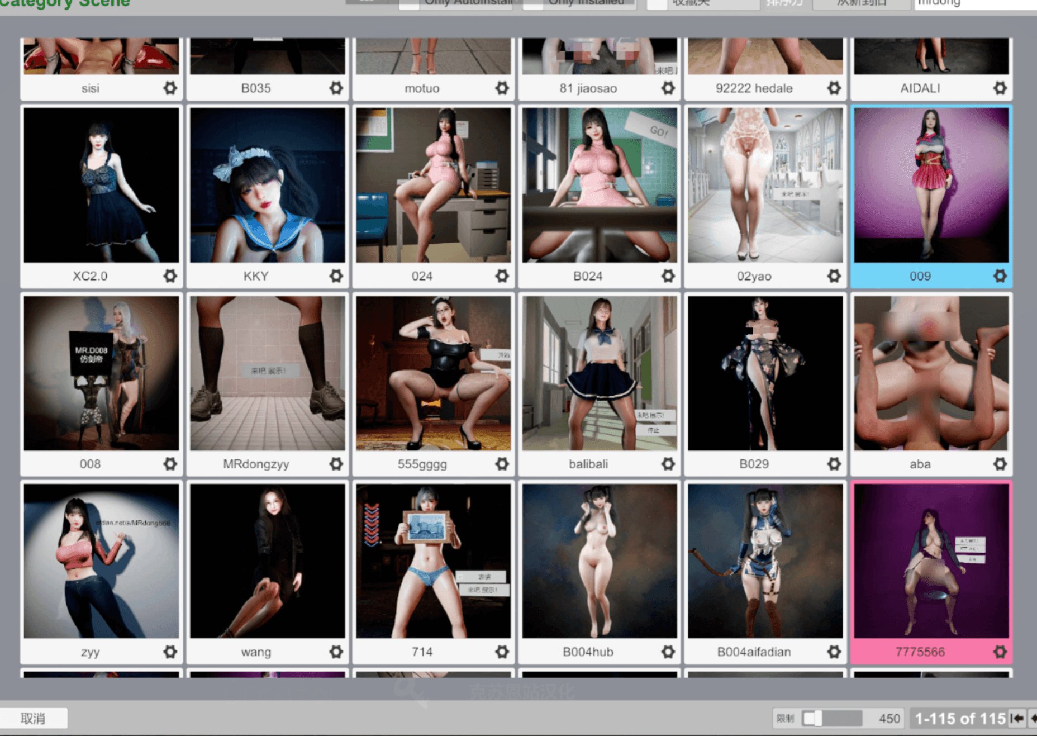
Task: Click the '555gggg' name label
Action: coord(422,464)
